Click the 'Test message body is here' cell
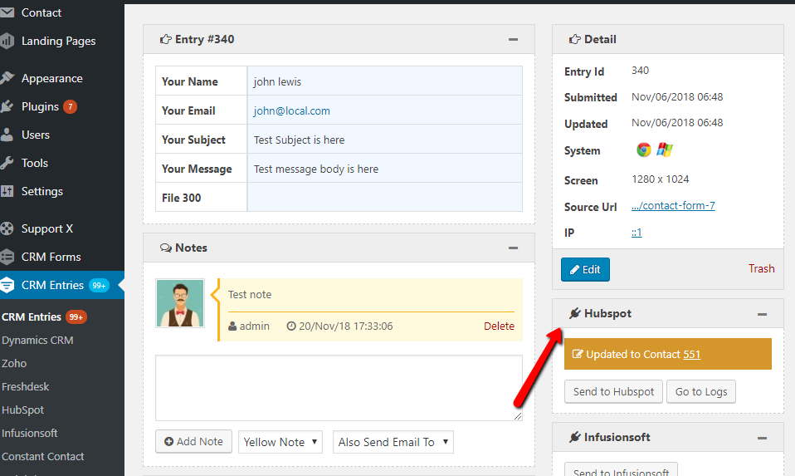Image resolution: width=795 pixels, height=476 pixels. coord(385,169)
